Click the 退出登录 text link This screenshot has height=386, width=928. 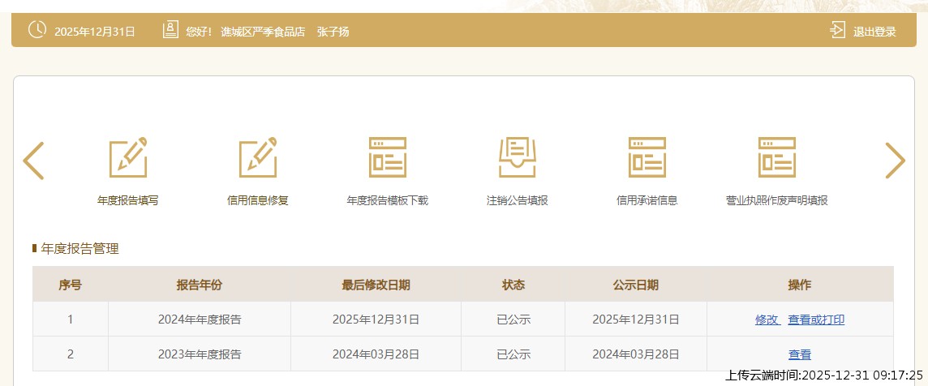click(874, 32)
